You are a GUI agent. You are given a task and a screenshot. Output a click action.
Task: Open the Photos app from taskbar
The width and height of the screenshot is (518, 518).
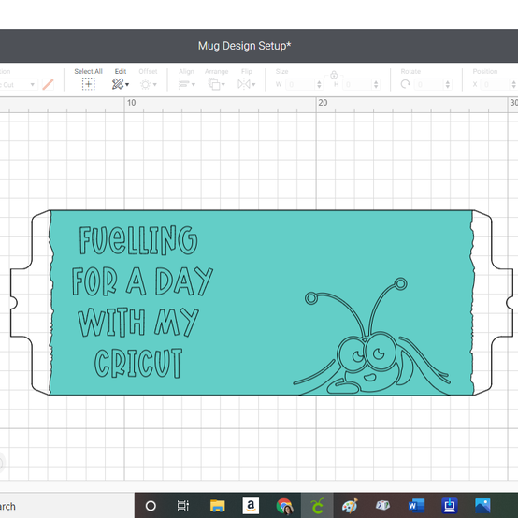(x=482, y=506)
